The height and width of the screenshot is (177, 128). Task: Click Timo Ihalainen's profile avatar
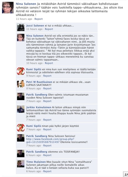coord(21,163)
